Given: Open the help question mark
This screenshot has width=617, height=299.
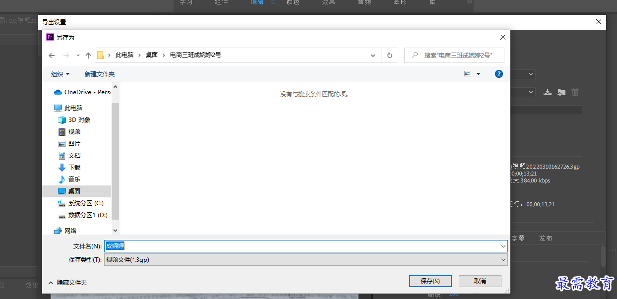Looking at the screenshot, I should [499, 74].
